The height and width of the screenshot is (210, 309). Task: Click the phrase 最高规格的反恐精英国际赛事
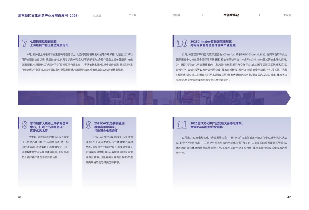[103, 162]
